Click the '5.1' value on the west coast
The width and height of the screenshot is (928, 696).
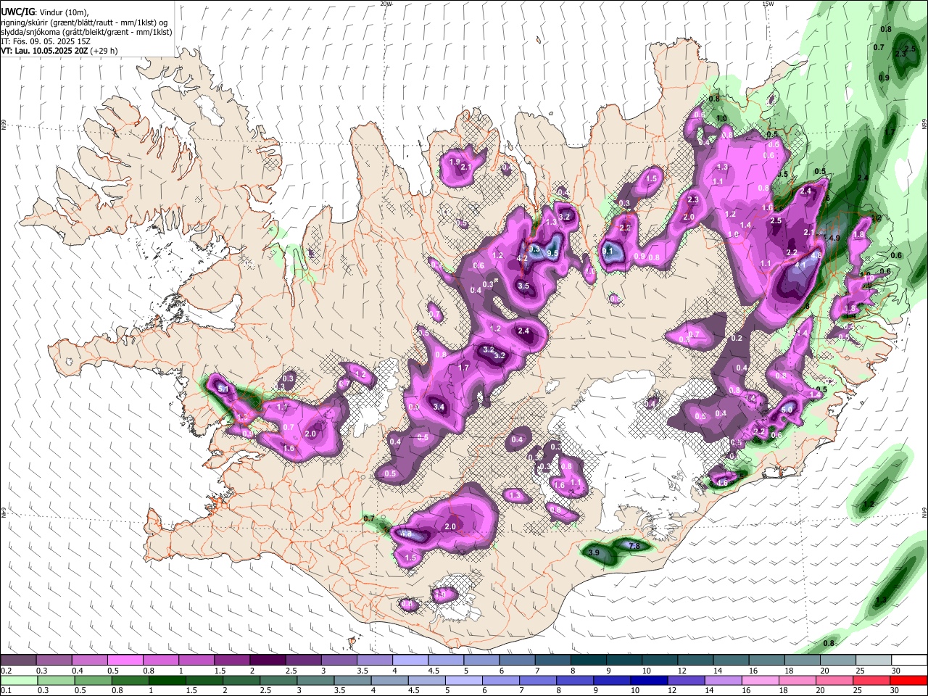tap(223, 389)
